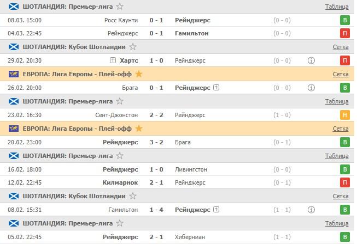
Task: Click Europe flag above Брага 0-1 Рейнджерс match
Action: tap(14, 74)
